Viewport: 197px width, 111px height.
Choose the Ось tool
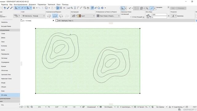click(x=2, y=105)
